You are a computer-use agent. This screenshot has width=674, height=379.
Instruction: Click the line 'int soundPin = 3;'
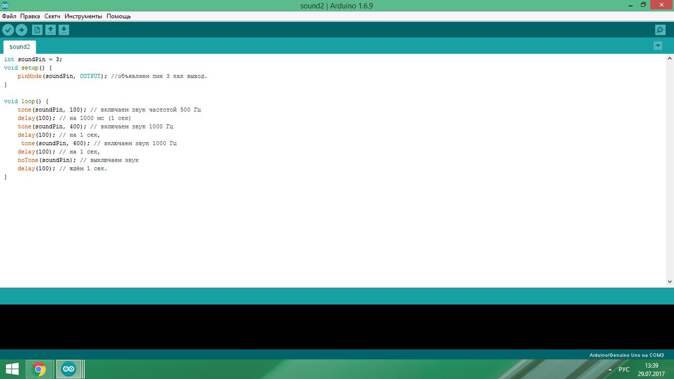(x=33, y=59)
